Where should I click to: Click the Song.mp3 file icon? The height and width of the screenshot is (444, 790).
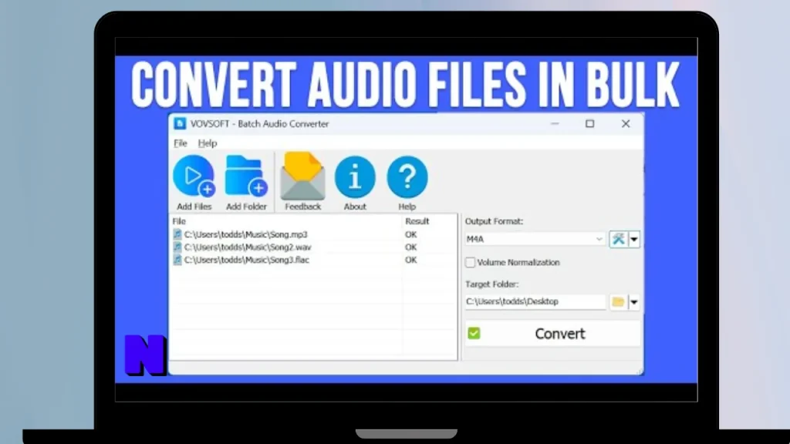(x=177, y=234)
